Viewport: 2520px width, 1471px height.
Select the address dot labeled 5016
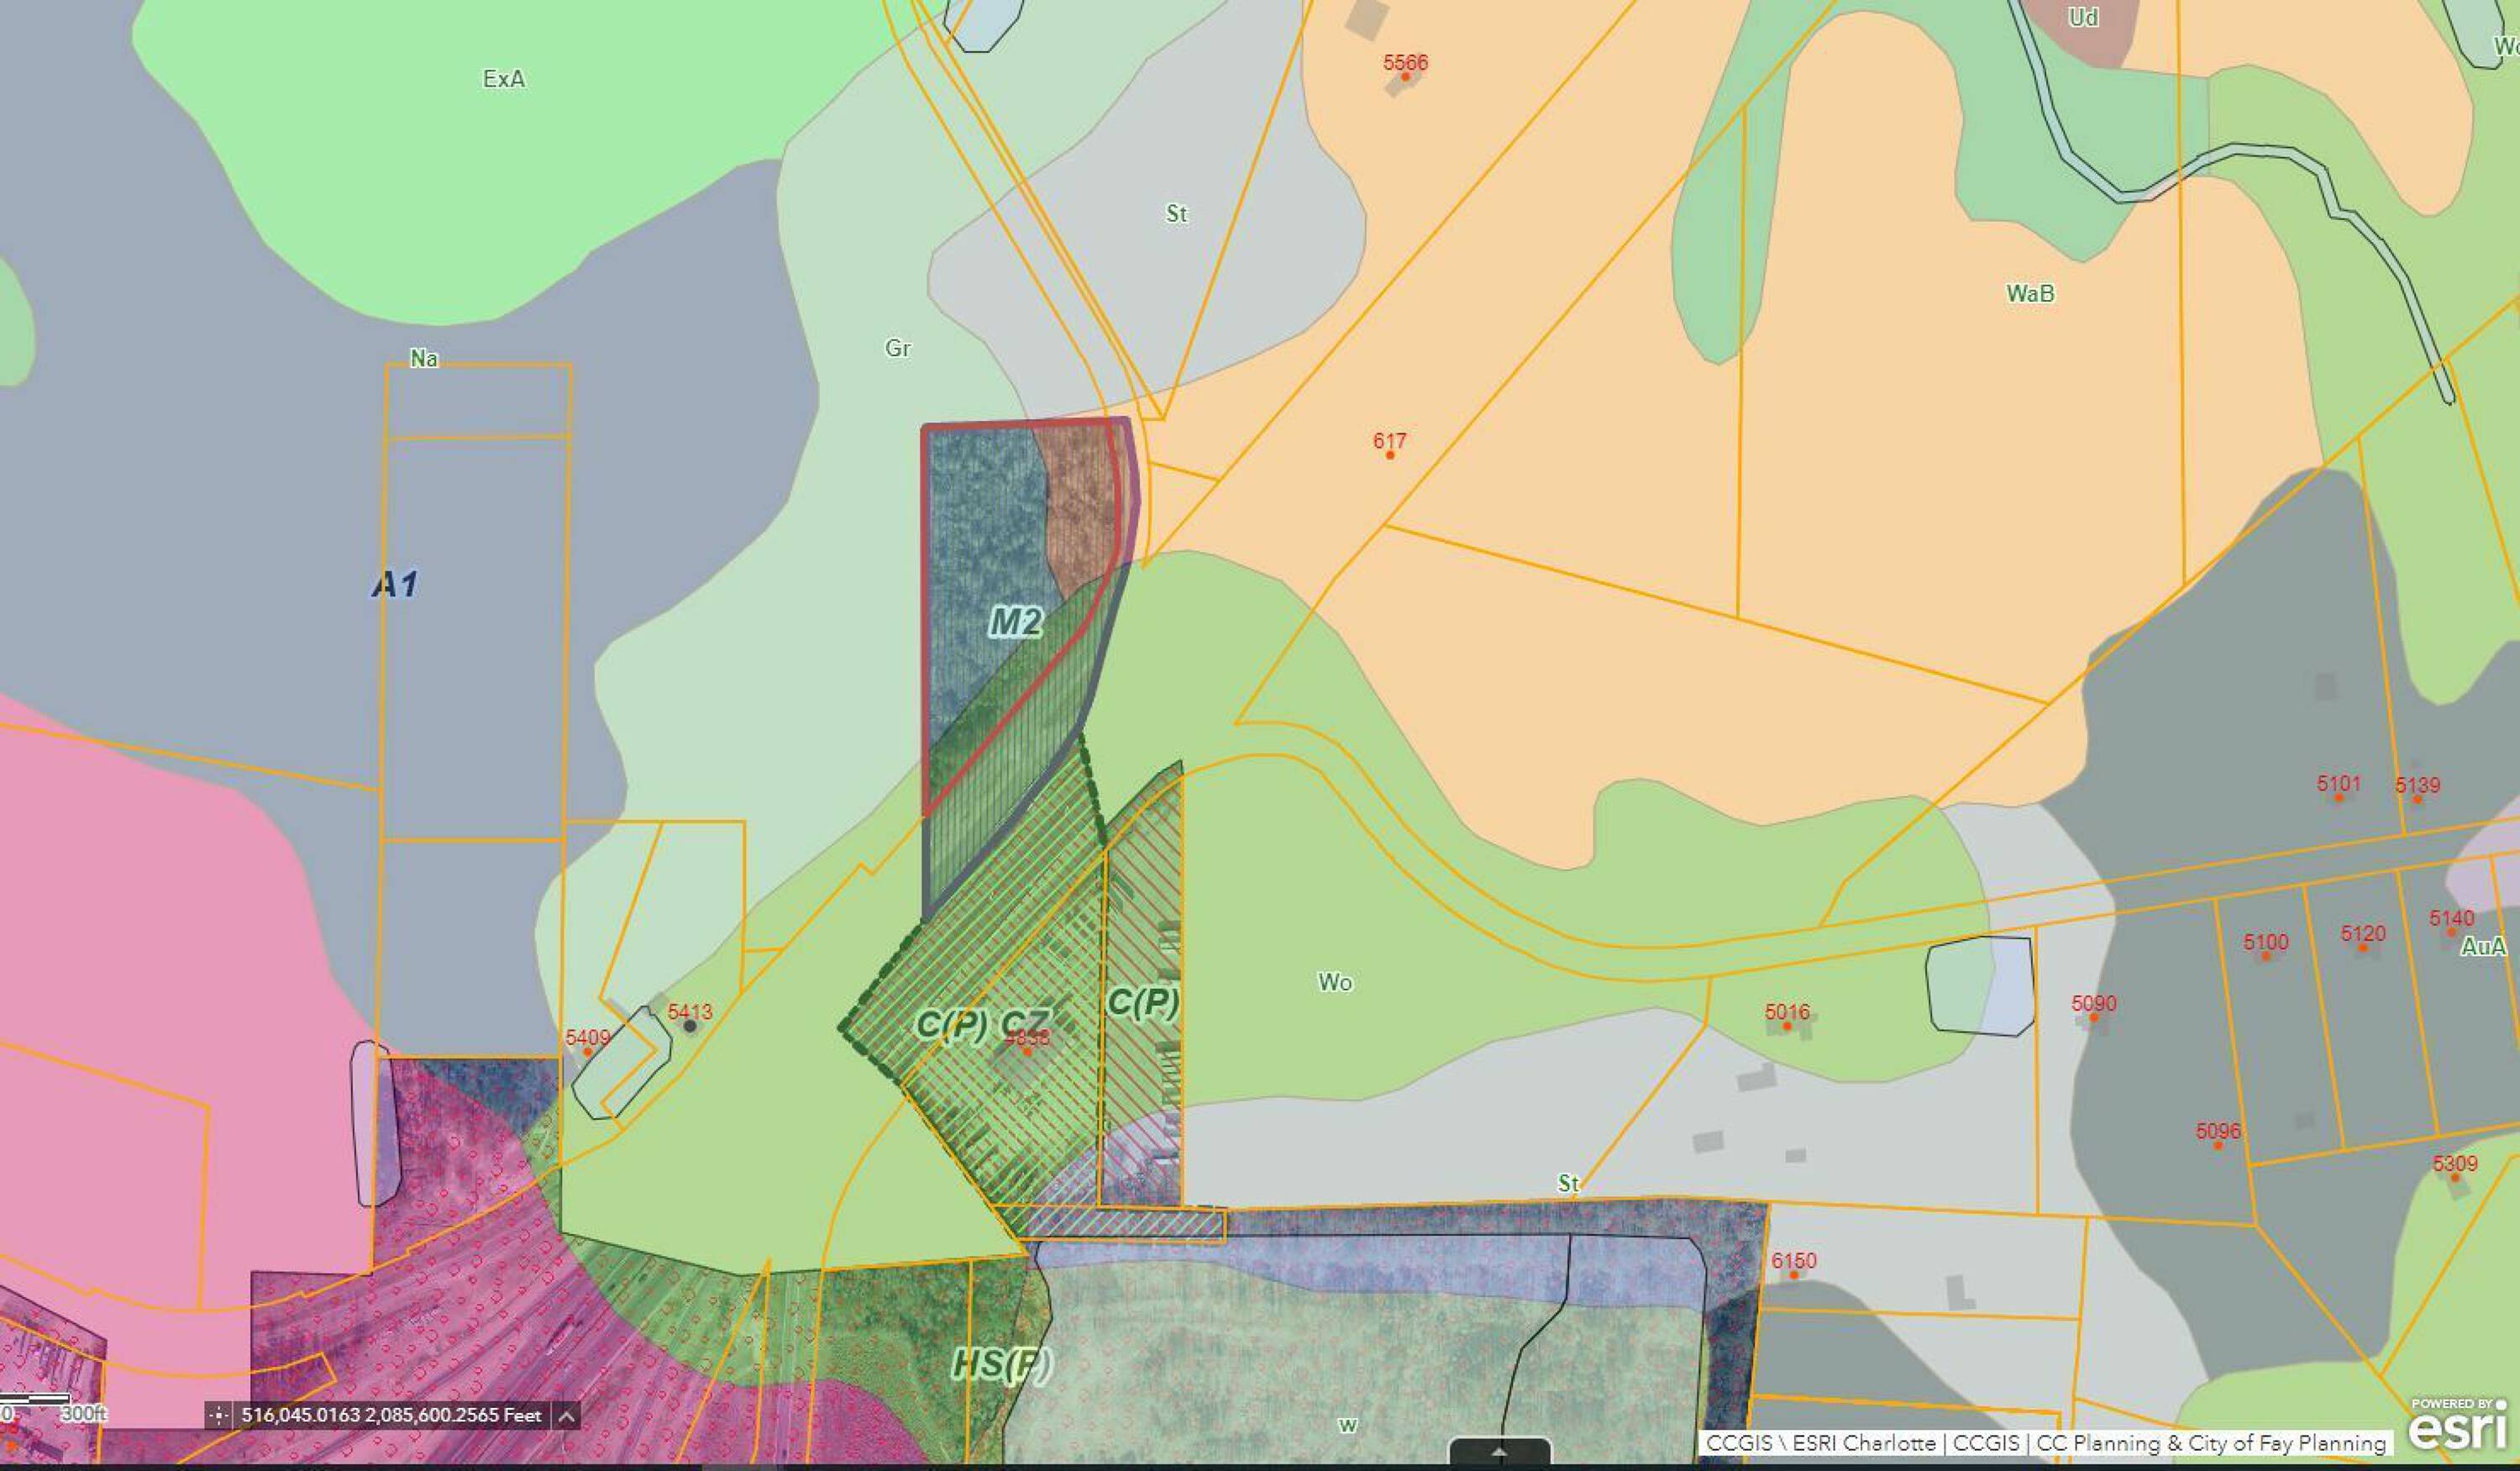pyautogui.click(x=1787, y=1026)
